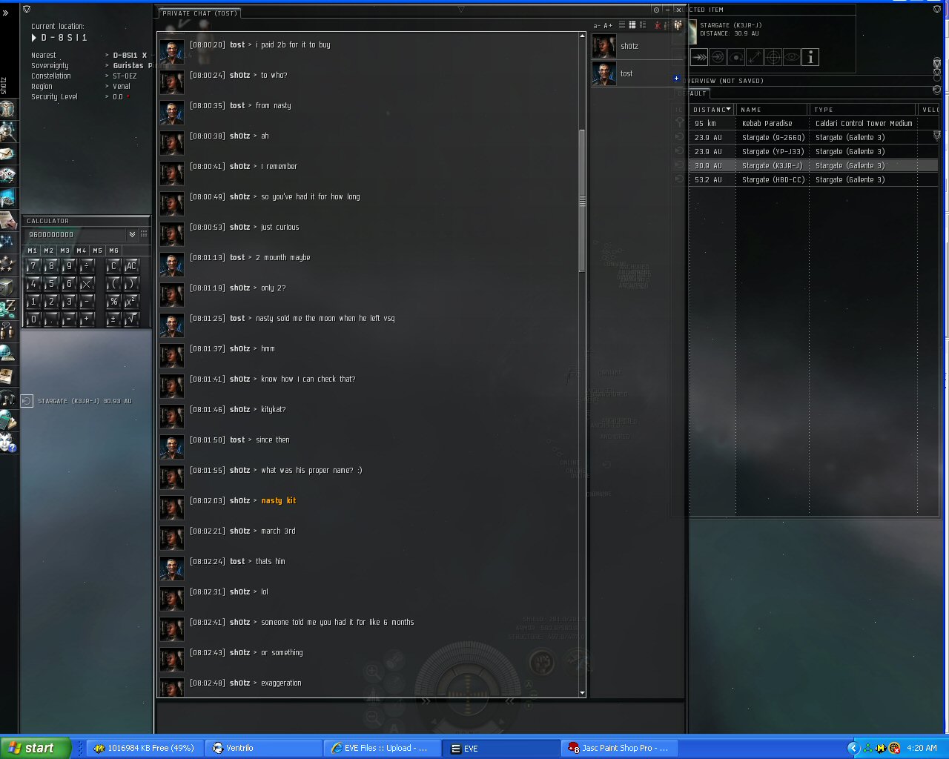Decrease chat font size with a- button

click(x=597, y=26)
